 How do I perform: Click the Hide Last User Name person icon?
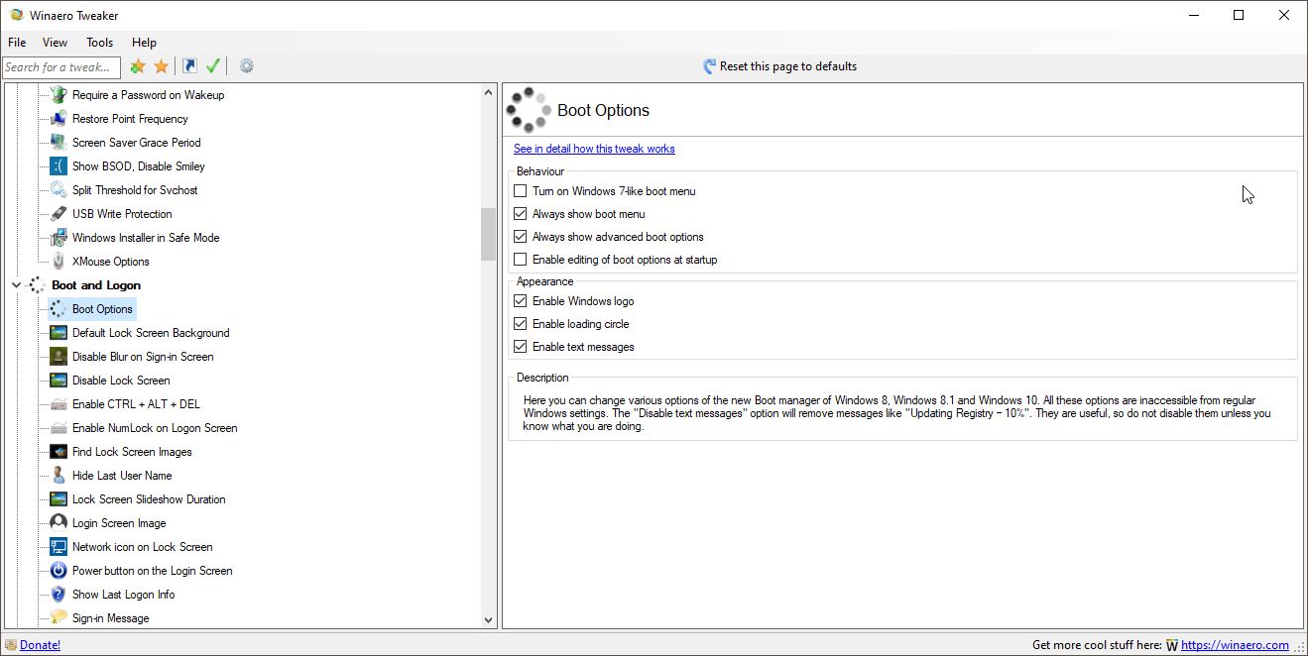click(x=59, y=476)
